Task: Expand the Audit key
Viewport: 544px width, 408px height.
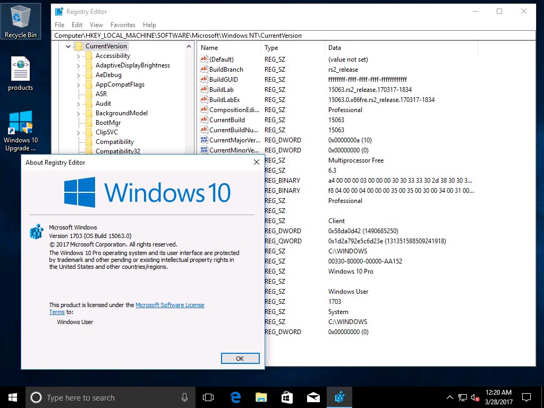Action: [79, 104]
